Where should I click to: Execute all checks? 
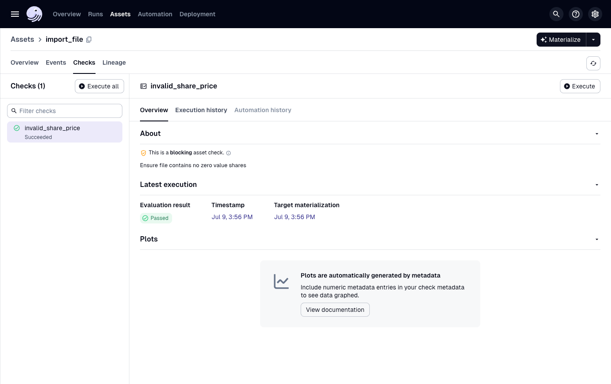99,86
